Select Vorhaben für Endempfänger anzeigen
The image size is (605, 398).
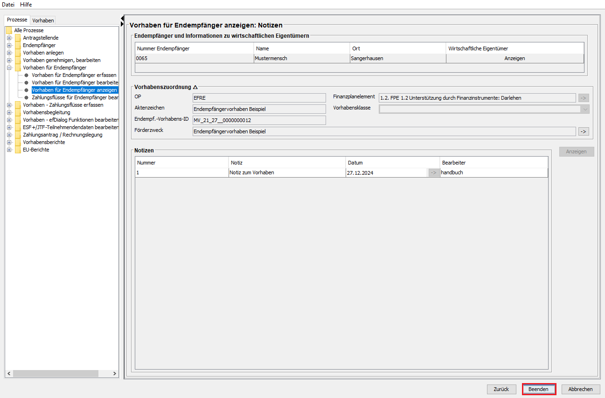[74, 90]
